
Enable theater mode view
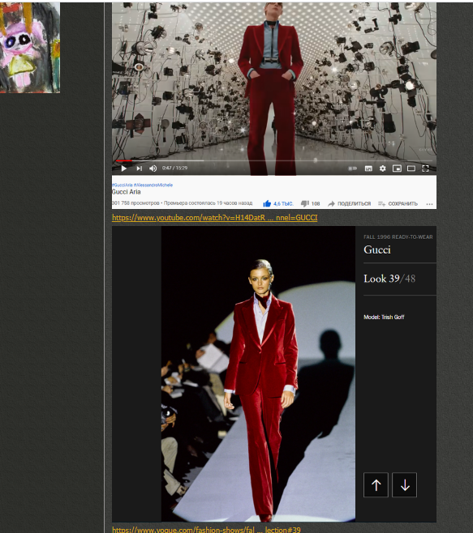pos(411,168)
